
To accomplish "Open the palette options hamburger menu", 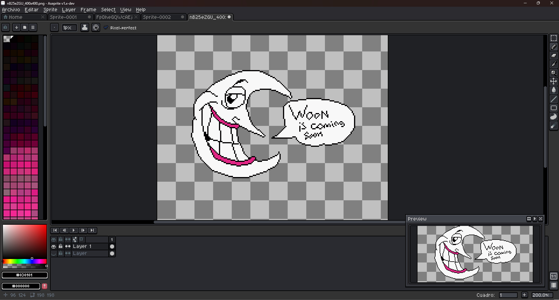I will (x=33, y=27).
